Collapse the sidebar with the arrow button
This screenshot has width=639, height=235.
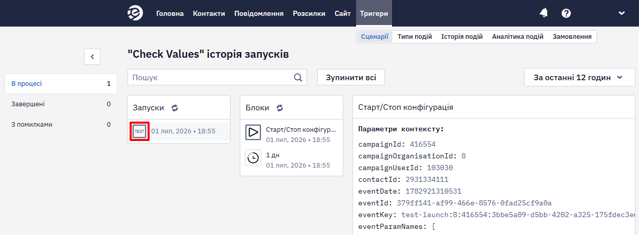pos(92,57)
